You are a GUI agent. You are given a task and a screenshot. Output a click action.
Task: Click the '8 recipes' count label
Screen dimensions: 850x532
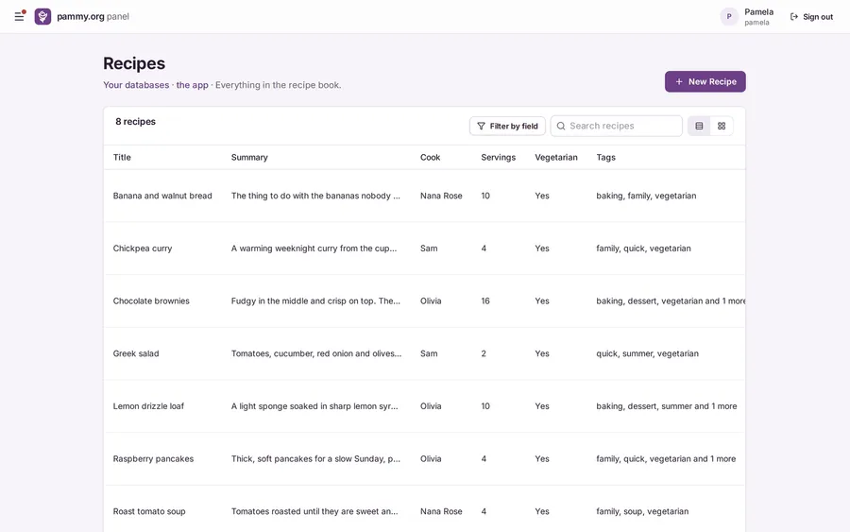(x=135, y=122)
